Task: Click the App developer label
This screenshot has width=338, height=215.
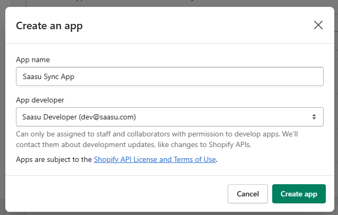Action: coord(40,100)
